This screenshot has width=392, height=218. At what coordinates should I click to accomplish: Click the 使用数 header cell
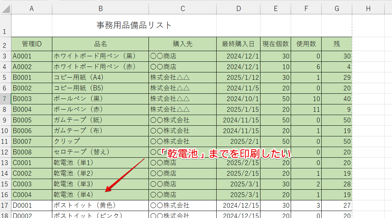click(x=306, y=44)
